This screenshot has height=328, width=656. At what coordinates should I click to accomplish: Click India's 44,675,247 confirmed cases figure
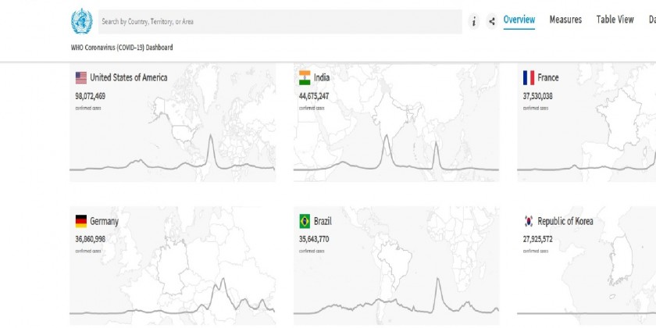314,96
